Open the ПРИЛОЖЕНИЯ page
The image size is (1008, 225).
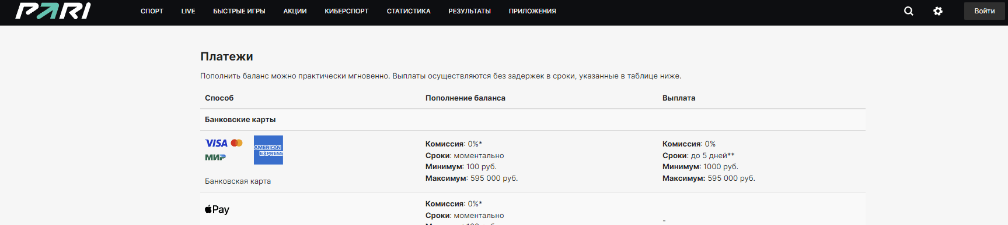[x=532, y=11]
